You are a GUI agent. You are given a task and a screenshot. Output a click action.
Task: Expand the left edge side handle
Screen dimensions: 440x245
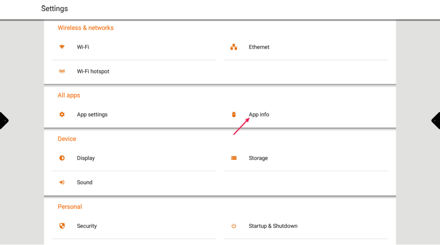click(x=4, y=120)
